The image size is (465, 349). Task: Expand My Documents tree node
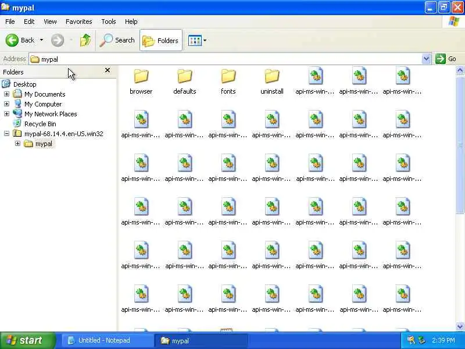tap(6, 94)
